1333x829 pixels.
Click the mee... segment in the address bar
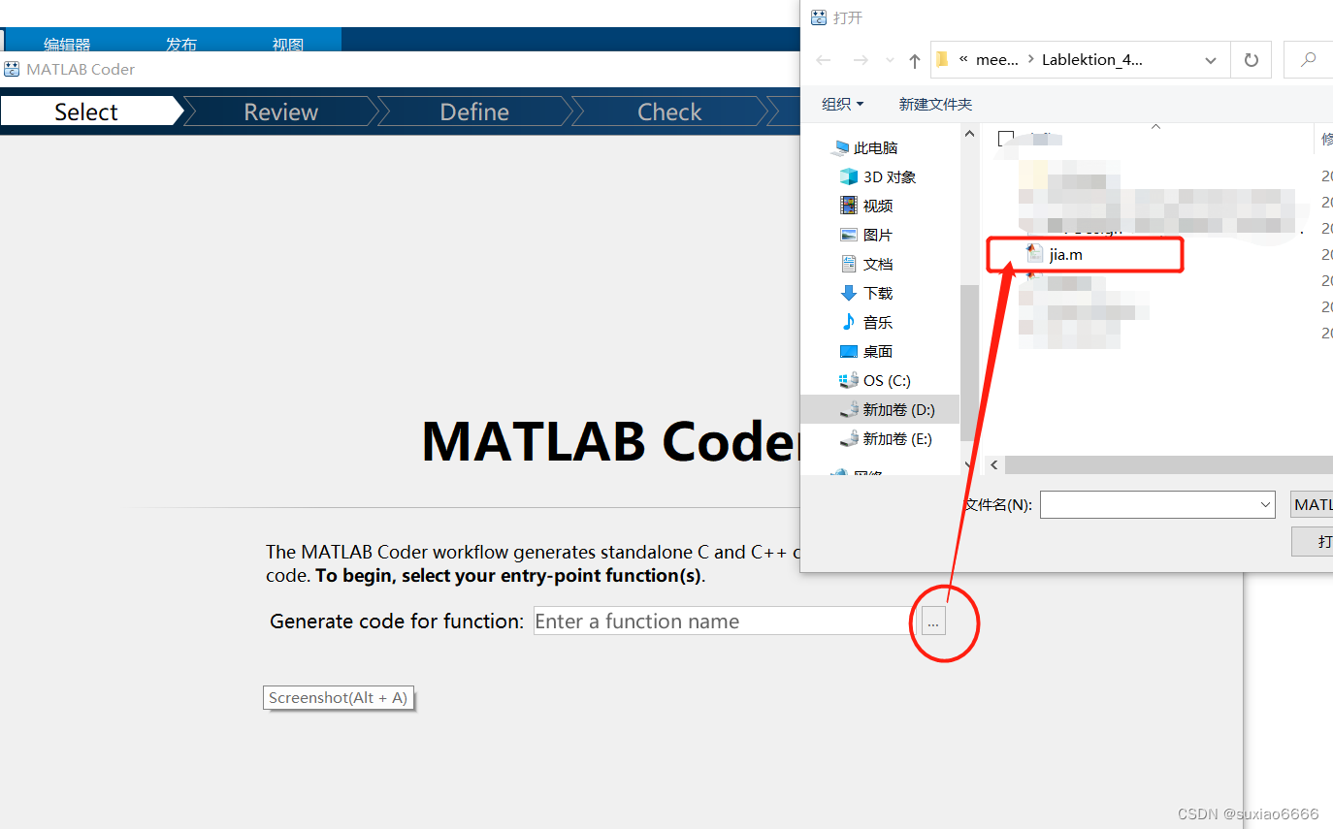[997, 60]
